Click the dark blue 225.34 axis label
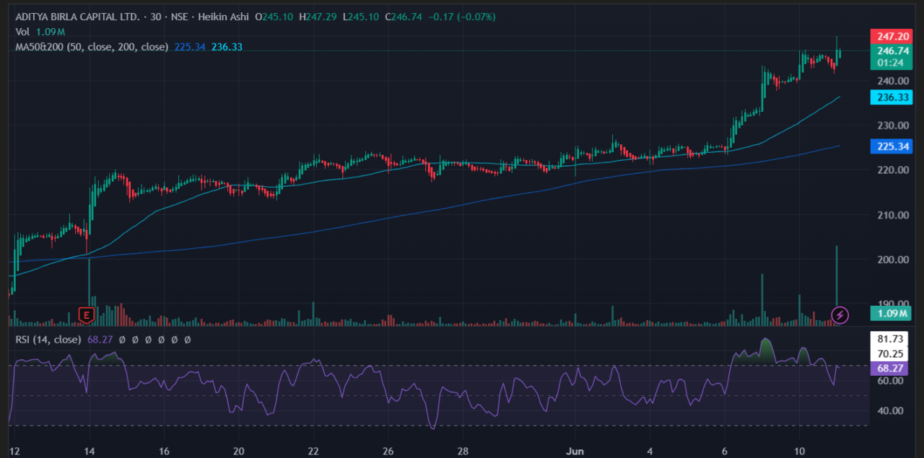Screen dimensions: 924x458 tap(892, 146)
